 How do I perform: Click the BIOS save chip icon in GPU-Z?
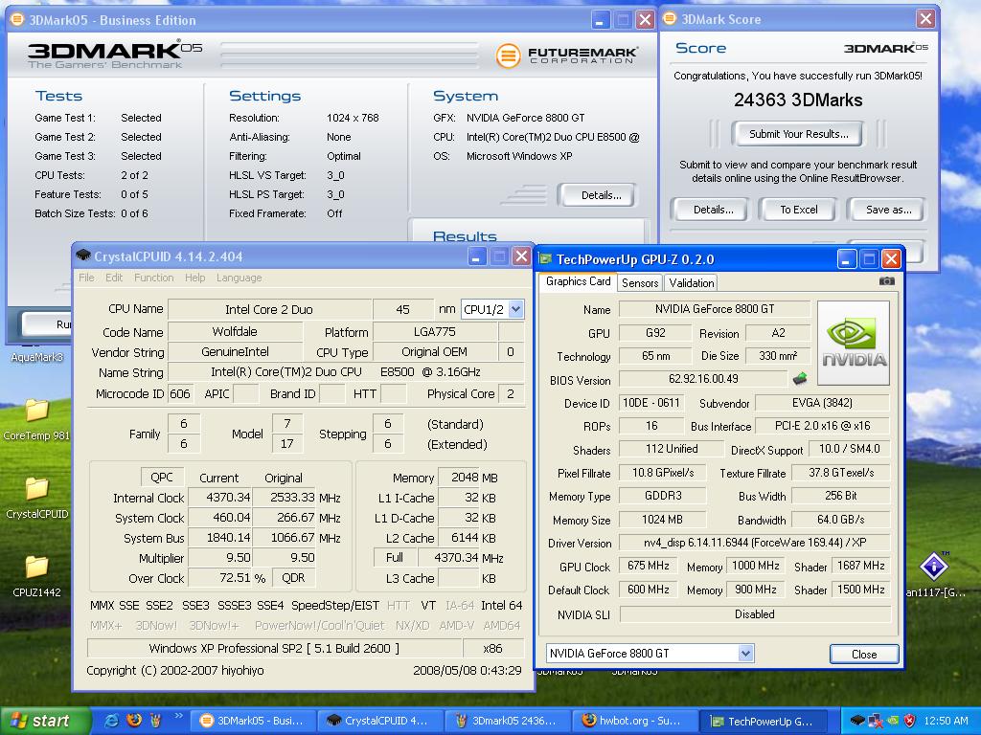pos(800,379)
